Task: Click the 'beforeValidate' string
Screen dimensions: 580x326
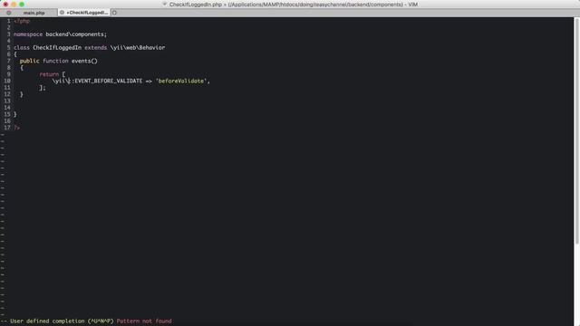Action: (181, 81)
